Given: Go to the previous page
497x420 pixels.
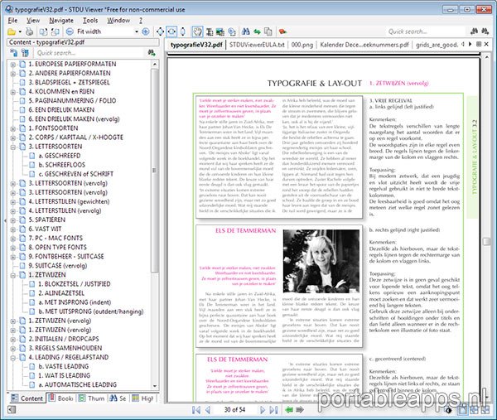Looking at the screenshot, I should (208, 410).
